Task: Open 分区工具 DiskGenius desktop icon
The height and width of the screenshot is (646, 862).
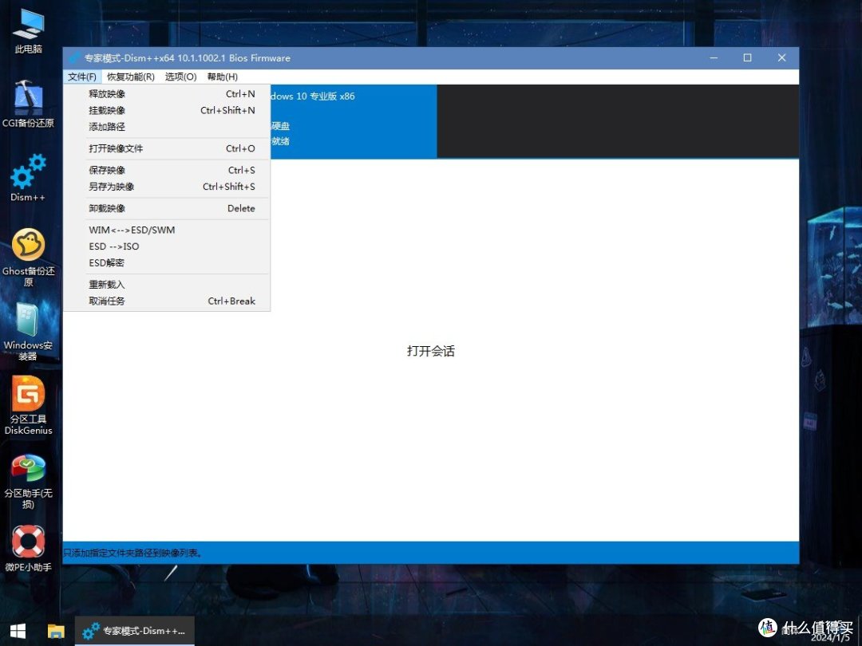Action: point(28,406)
